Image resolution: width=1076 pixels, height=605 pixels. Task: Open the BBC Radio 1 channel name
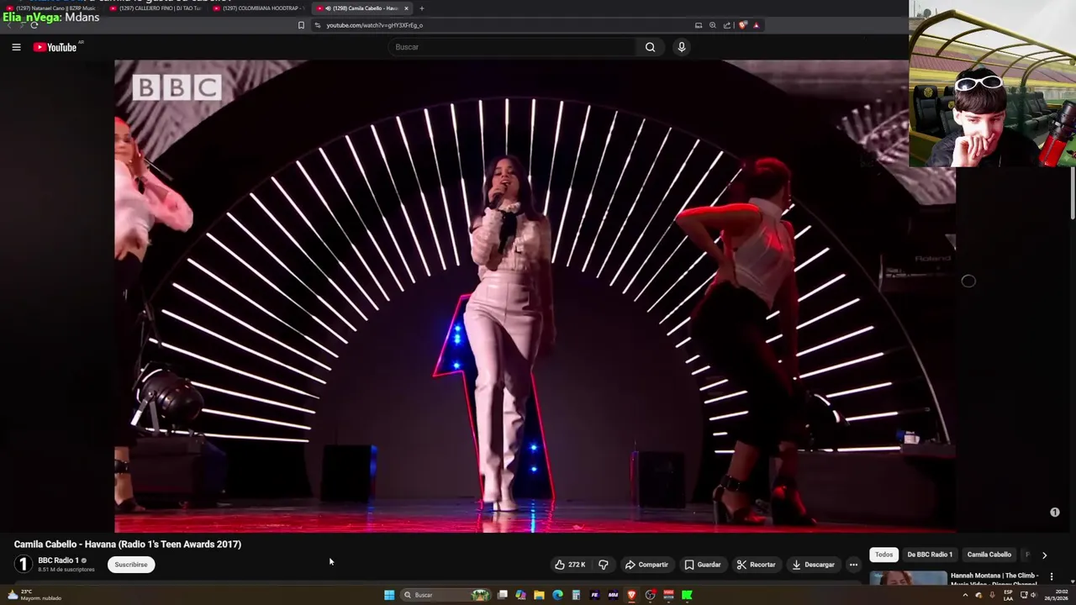[58, 560]
